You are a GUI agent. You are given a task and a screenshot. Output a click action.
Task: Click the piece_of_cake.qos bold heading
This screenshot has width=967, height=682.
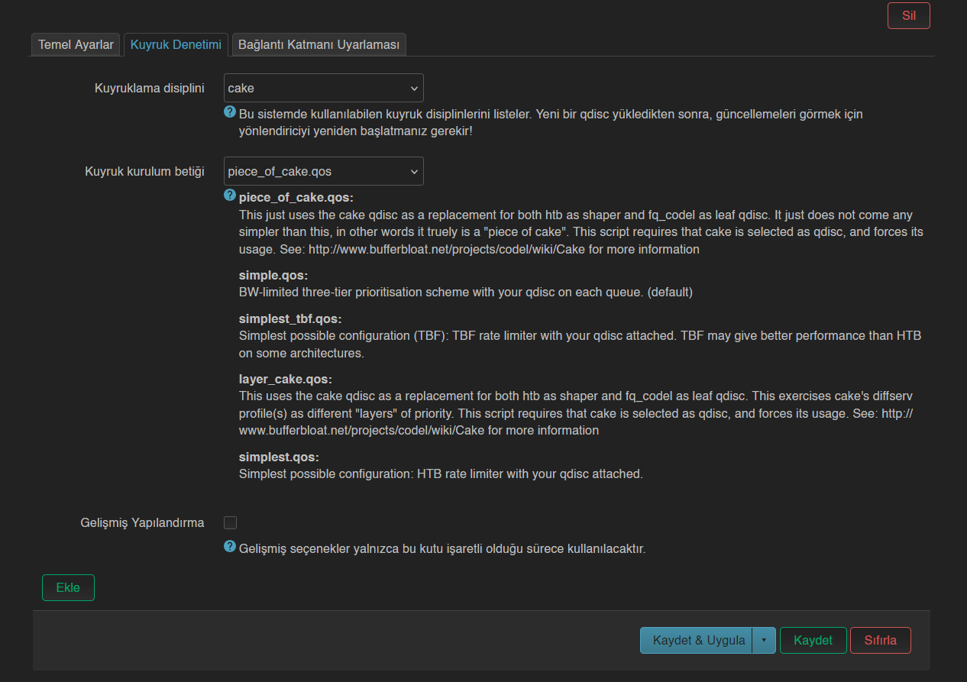296,198
